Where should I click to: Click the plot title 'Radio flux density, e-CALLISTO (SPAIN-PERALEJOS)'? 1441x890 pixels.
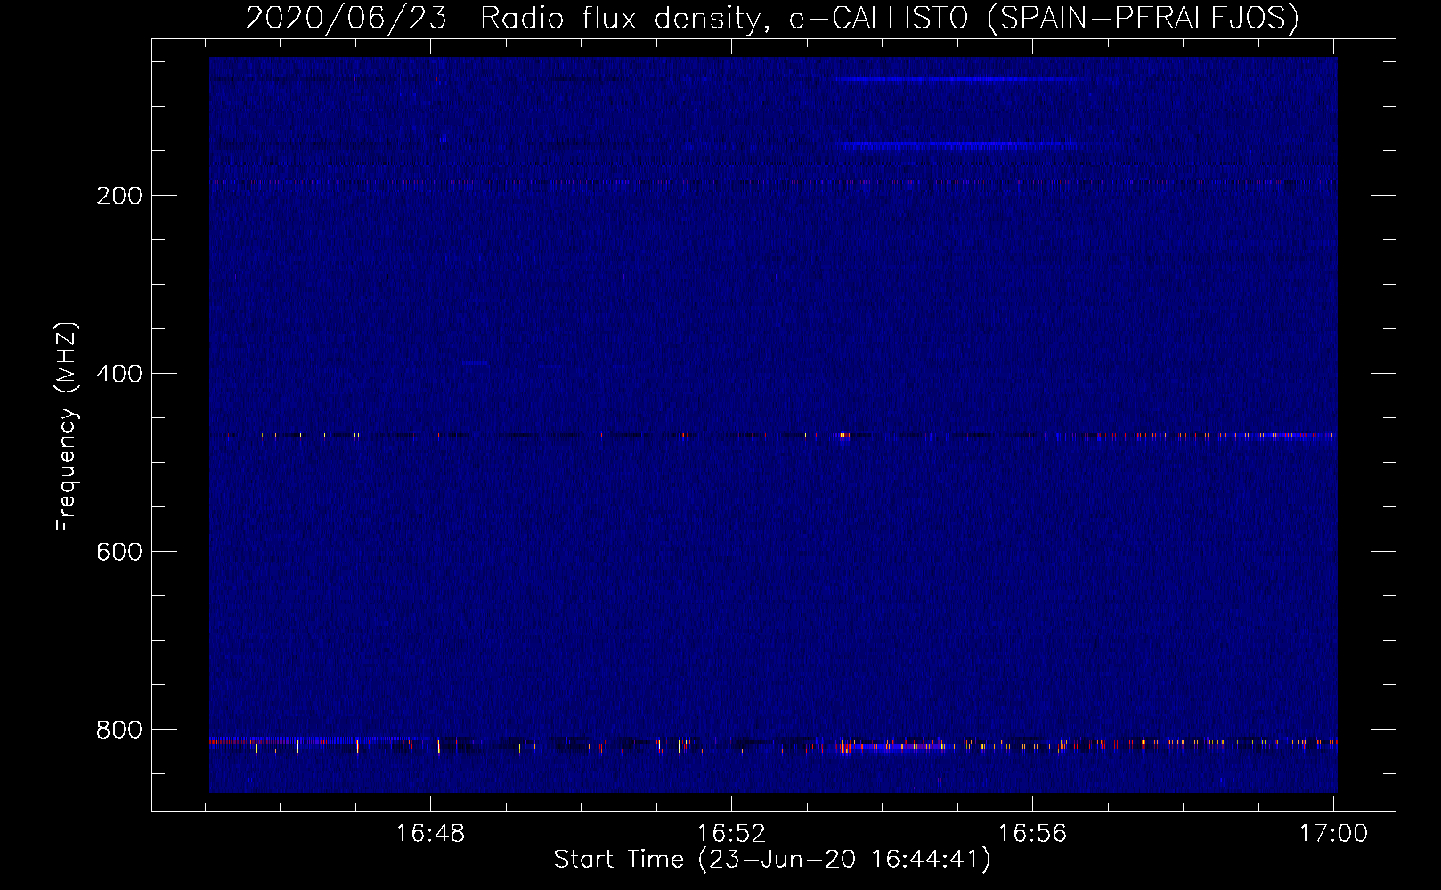pos(890,19)
